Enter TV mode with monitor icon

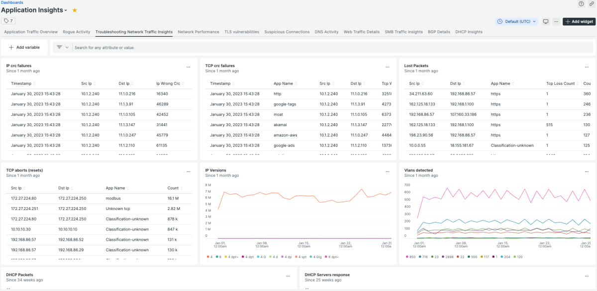[546, 21]
